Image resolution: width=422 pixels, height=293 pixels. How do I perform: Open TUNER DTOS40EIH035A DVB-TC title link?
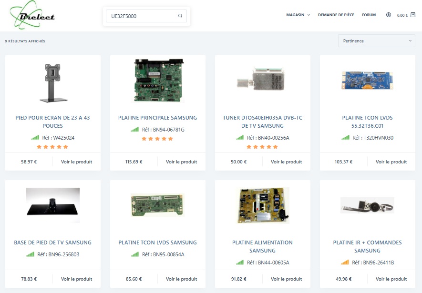[x=262, y=122]
